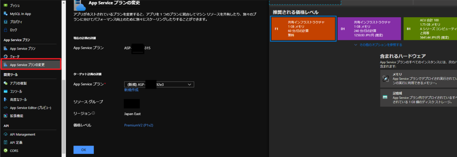Image resolution: width=457 pixels, height=157 pixels.
Task: Open the target App Service プラン dropdown
Action: point(159,85)
